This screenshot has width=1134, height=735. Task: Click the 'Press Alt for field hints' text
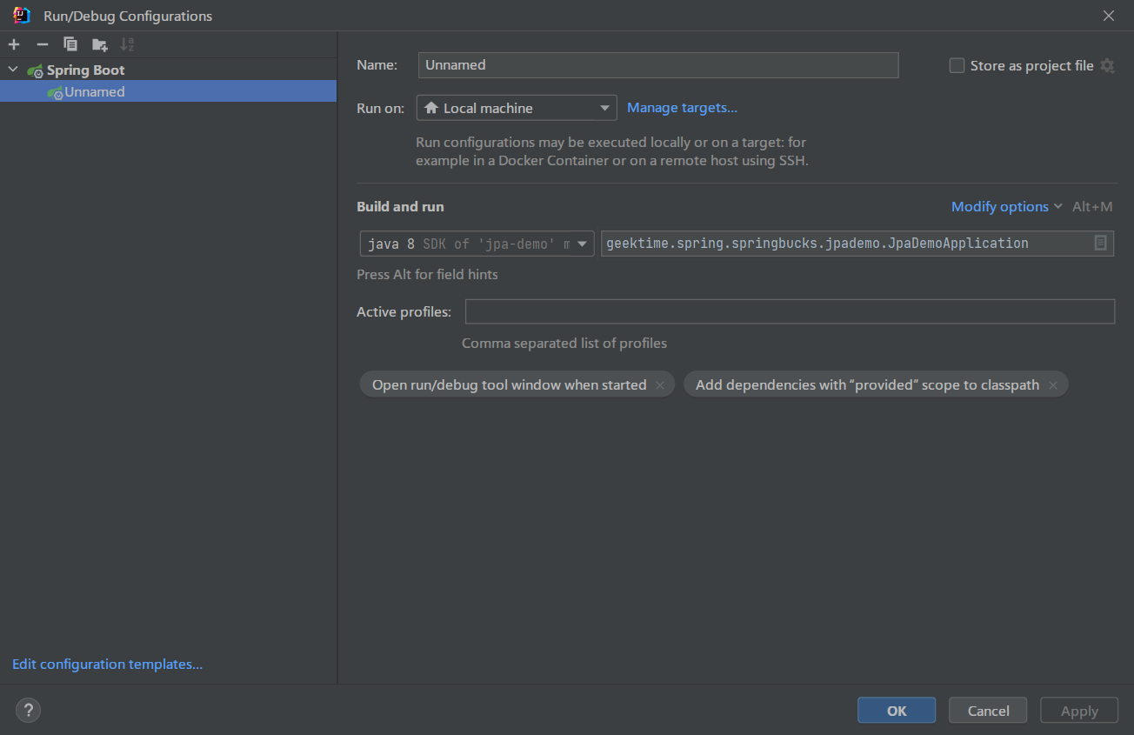coord(427,274)
